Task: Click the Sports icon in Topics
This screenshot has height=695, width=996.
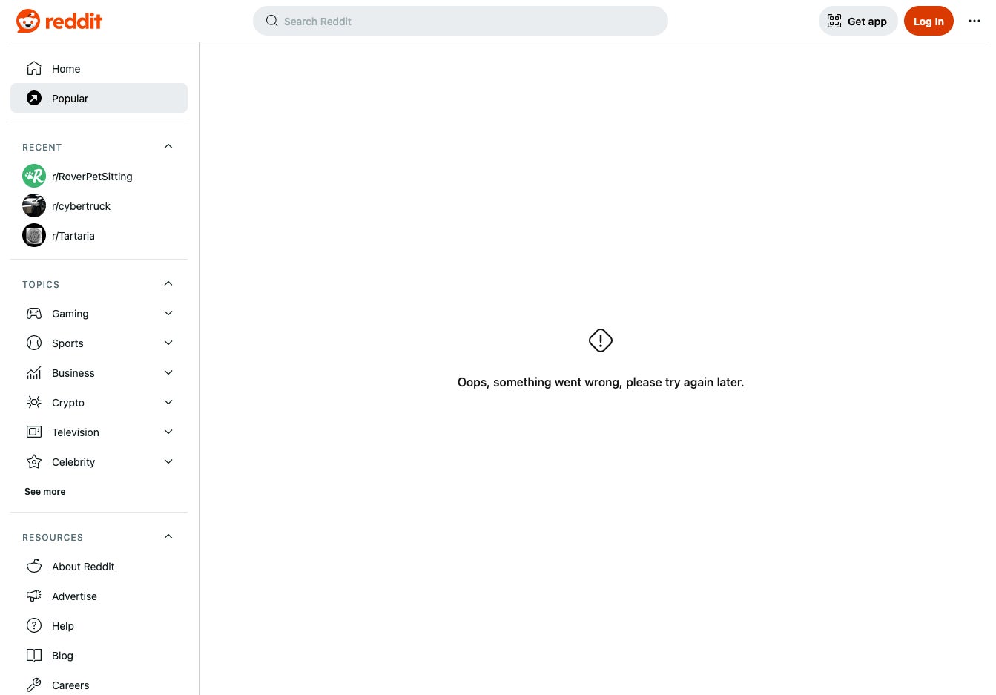Action: (x=34, y=343)
